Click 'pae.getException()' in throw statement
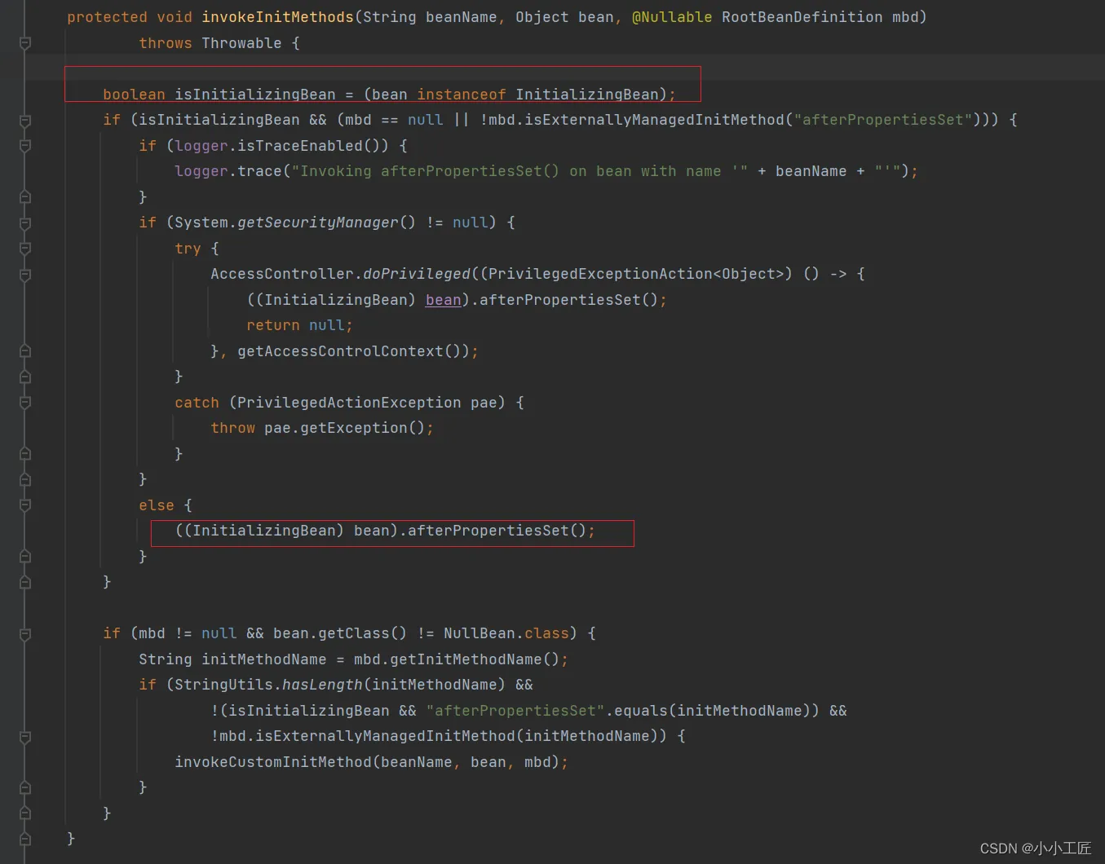This screenshot has height=864, width=1105. (x=344, y=428)
